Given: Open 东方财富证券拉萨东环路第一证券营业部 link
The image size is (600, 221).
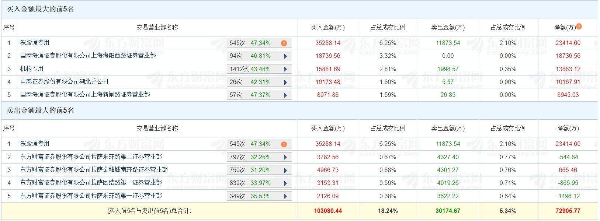Looking at the screenshot, I should (x=91, y=196).
